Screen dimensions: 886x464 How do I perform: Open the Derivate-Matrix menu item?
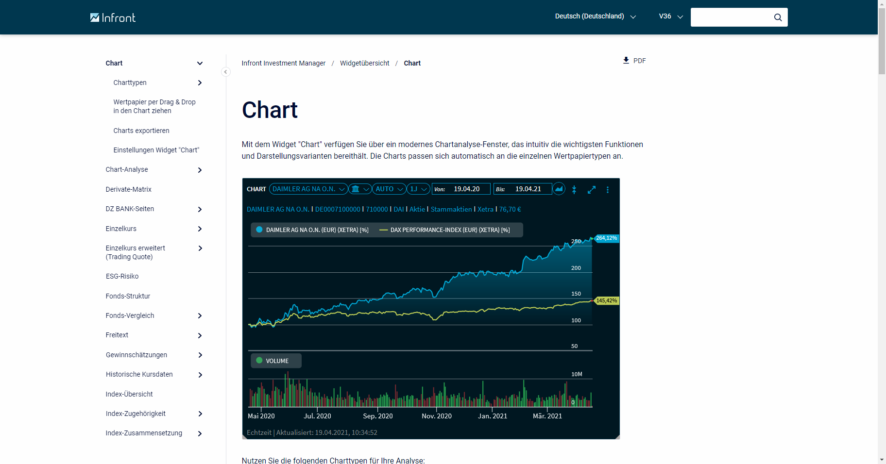click(x=128, y=189)
